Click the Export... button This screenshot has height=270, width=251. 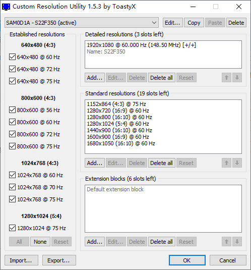[x=59, y=260]
